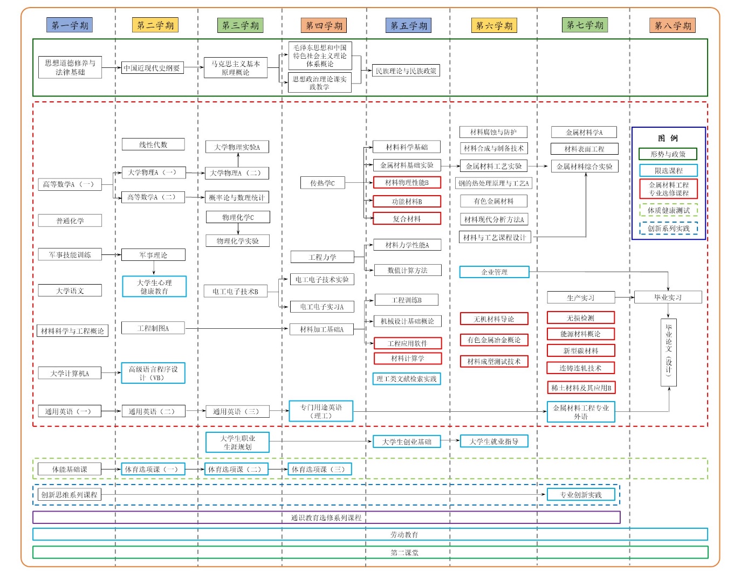
Task: Select the 无损检测 elective box
Action: pos(580,318)
